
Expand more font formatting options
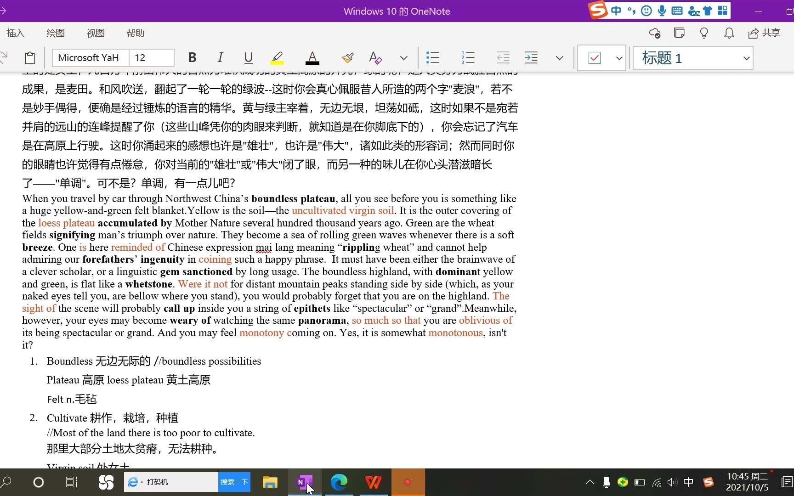(403, 58)
